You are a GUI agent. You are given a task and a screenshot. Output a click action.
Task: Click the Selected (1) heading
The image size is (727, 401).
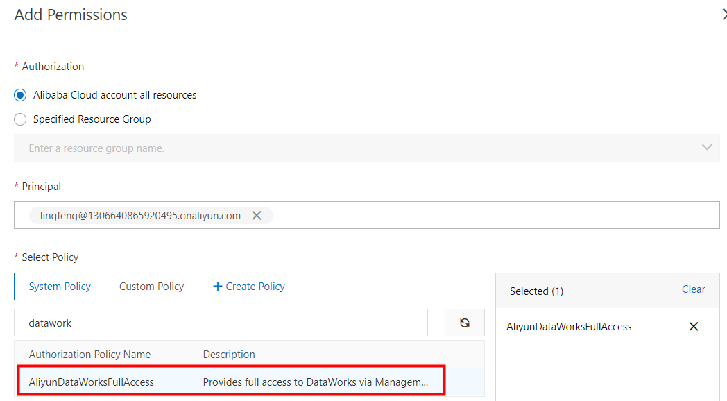[x=536, y=291]
